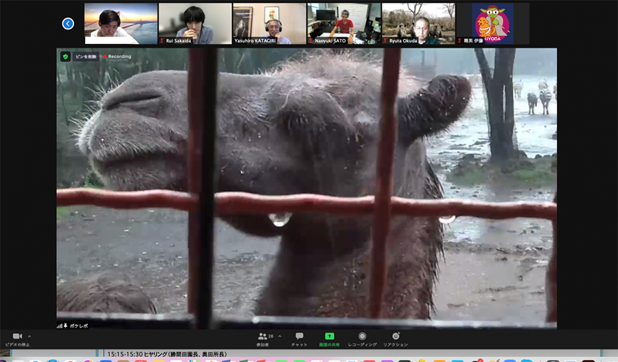This screenshot has height=362, width=618.
Task: Click the red Recording indicator
Action: (x=117, y=56)
